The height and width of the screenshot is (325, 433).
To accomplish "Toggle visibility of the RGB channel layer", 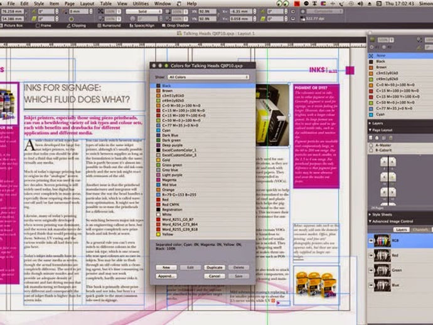I will click(x=371, y=240).
